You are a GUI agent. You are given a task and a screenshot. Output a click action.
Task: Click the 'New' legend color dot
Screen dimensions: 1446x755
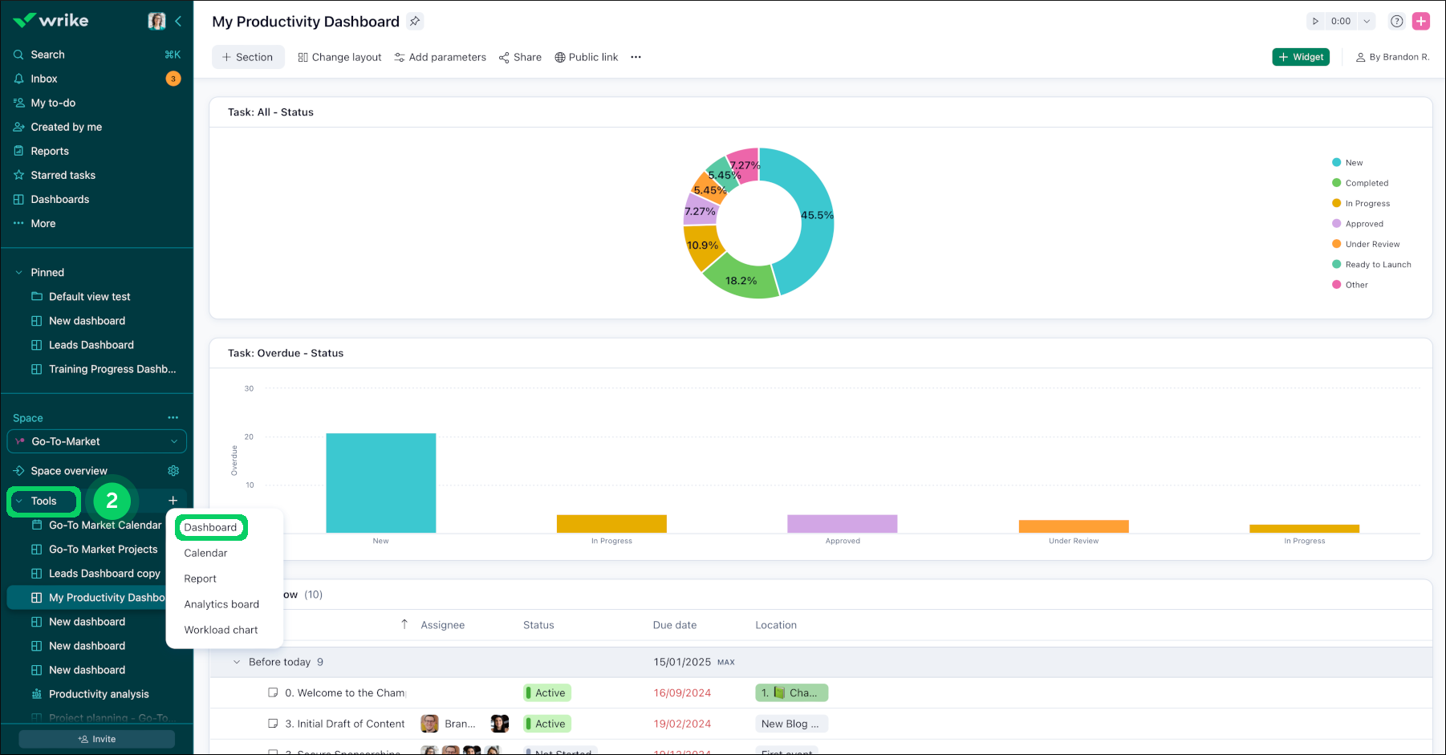tap(1336, 162)
